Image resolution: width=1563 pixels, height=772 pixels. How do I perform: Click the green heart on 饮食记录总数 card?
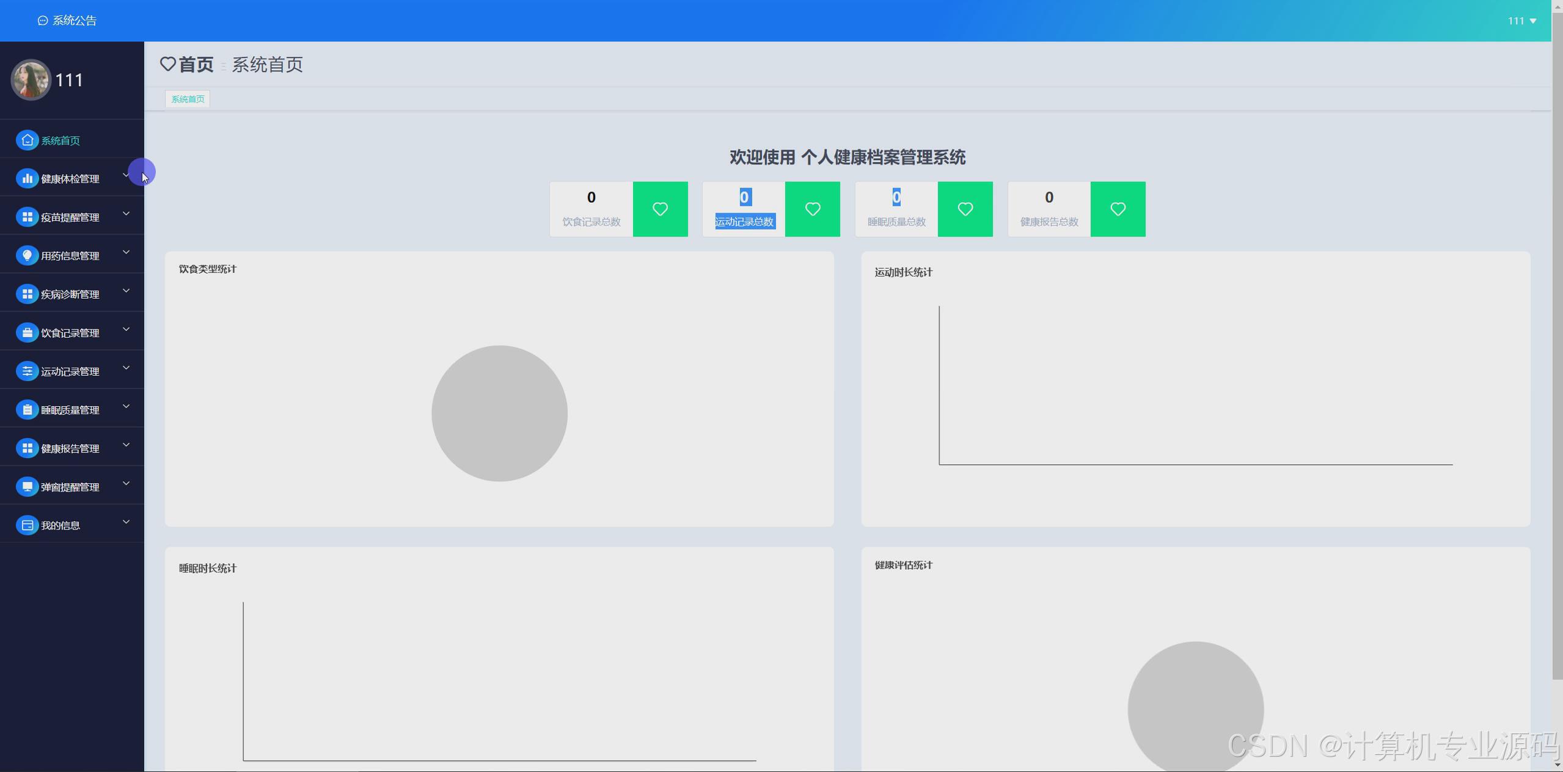tap(660, 209)
